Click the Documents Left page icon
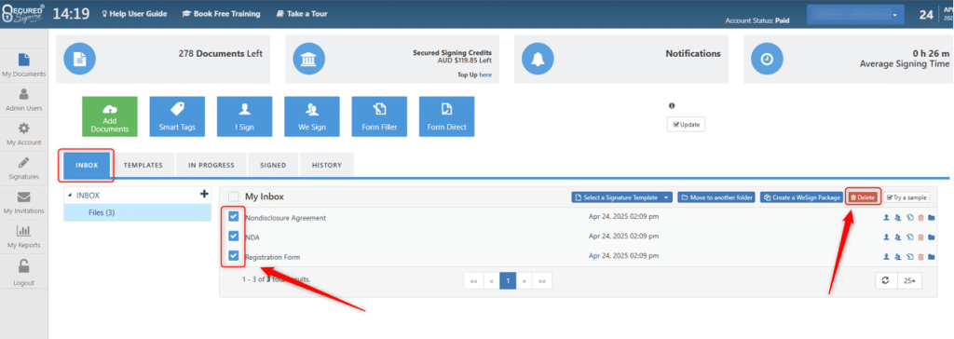Screen dimensions: 954x339 pyautogui.click(x=80, y=59)
